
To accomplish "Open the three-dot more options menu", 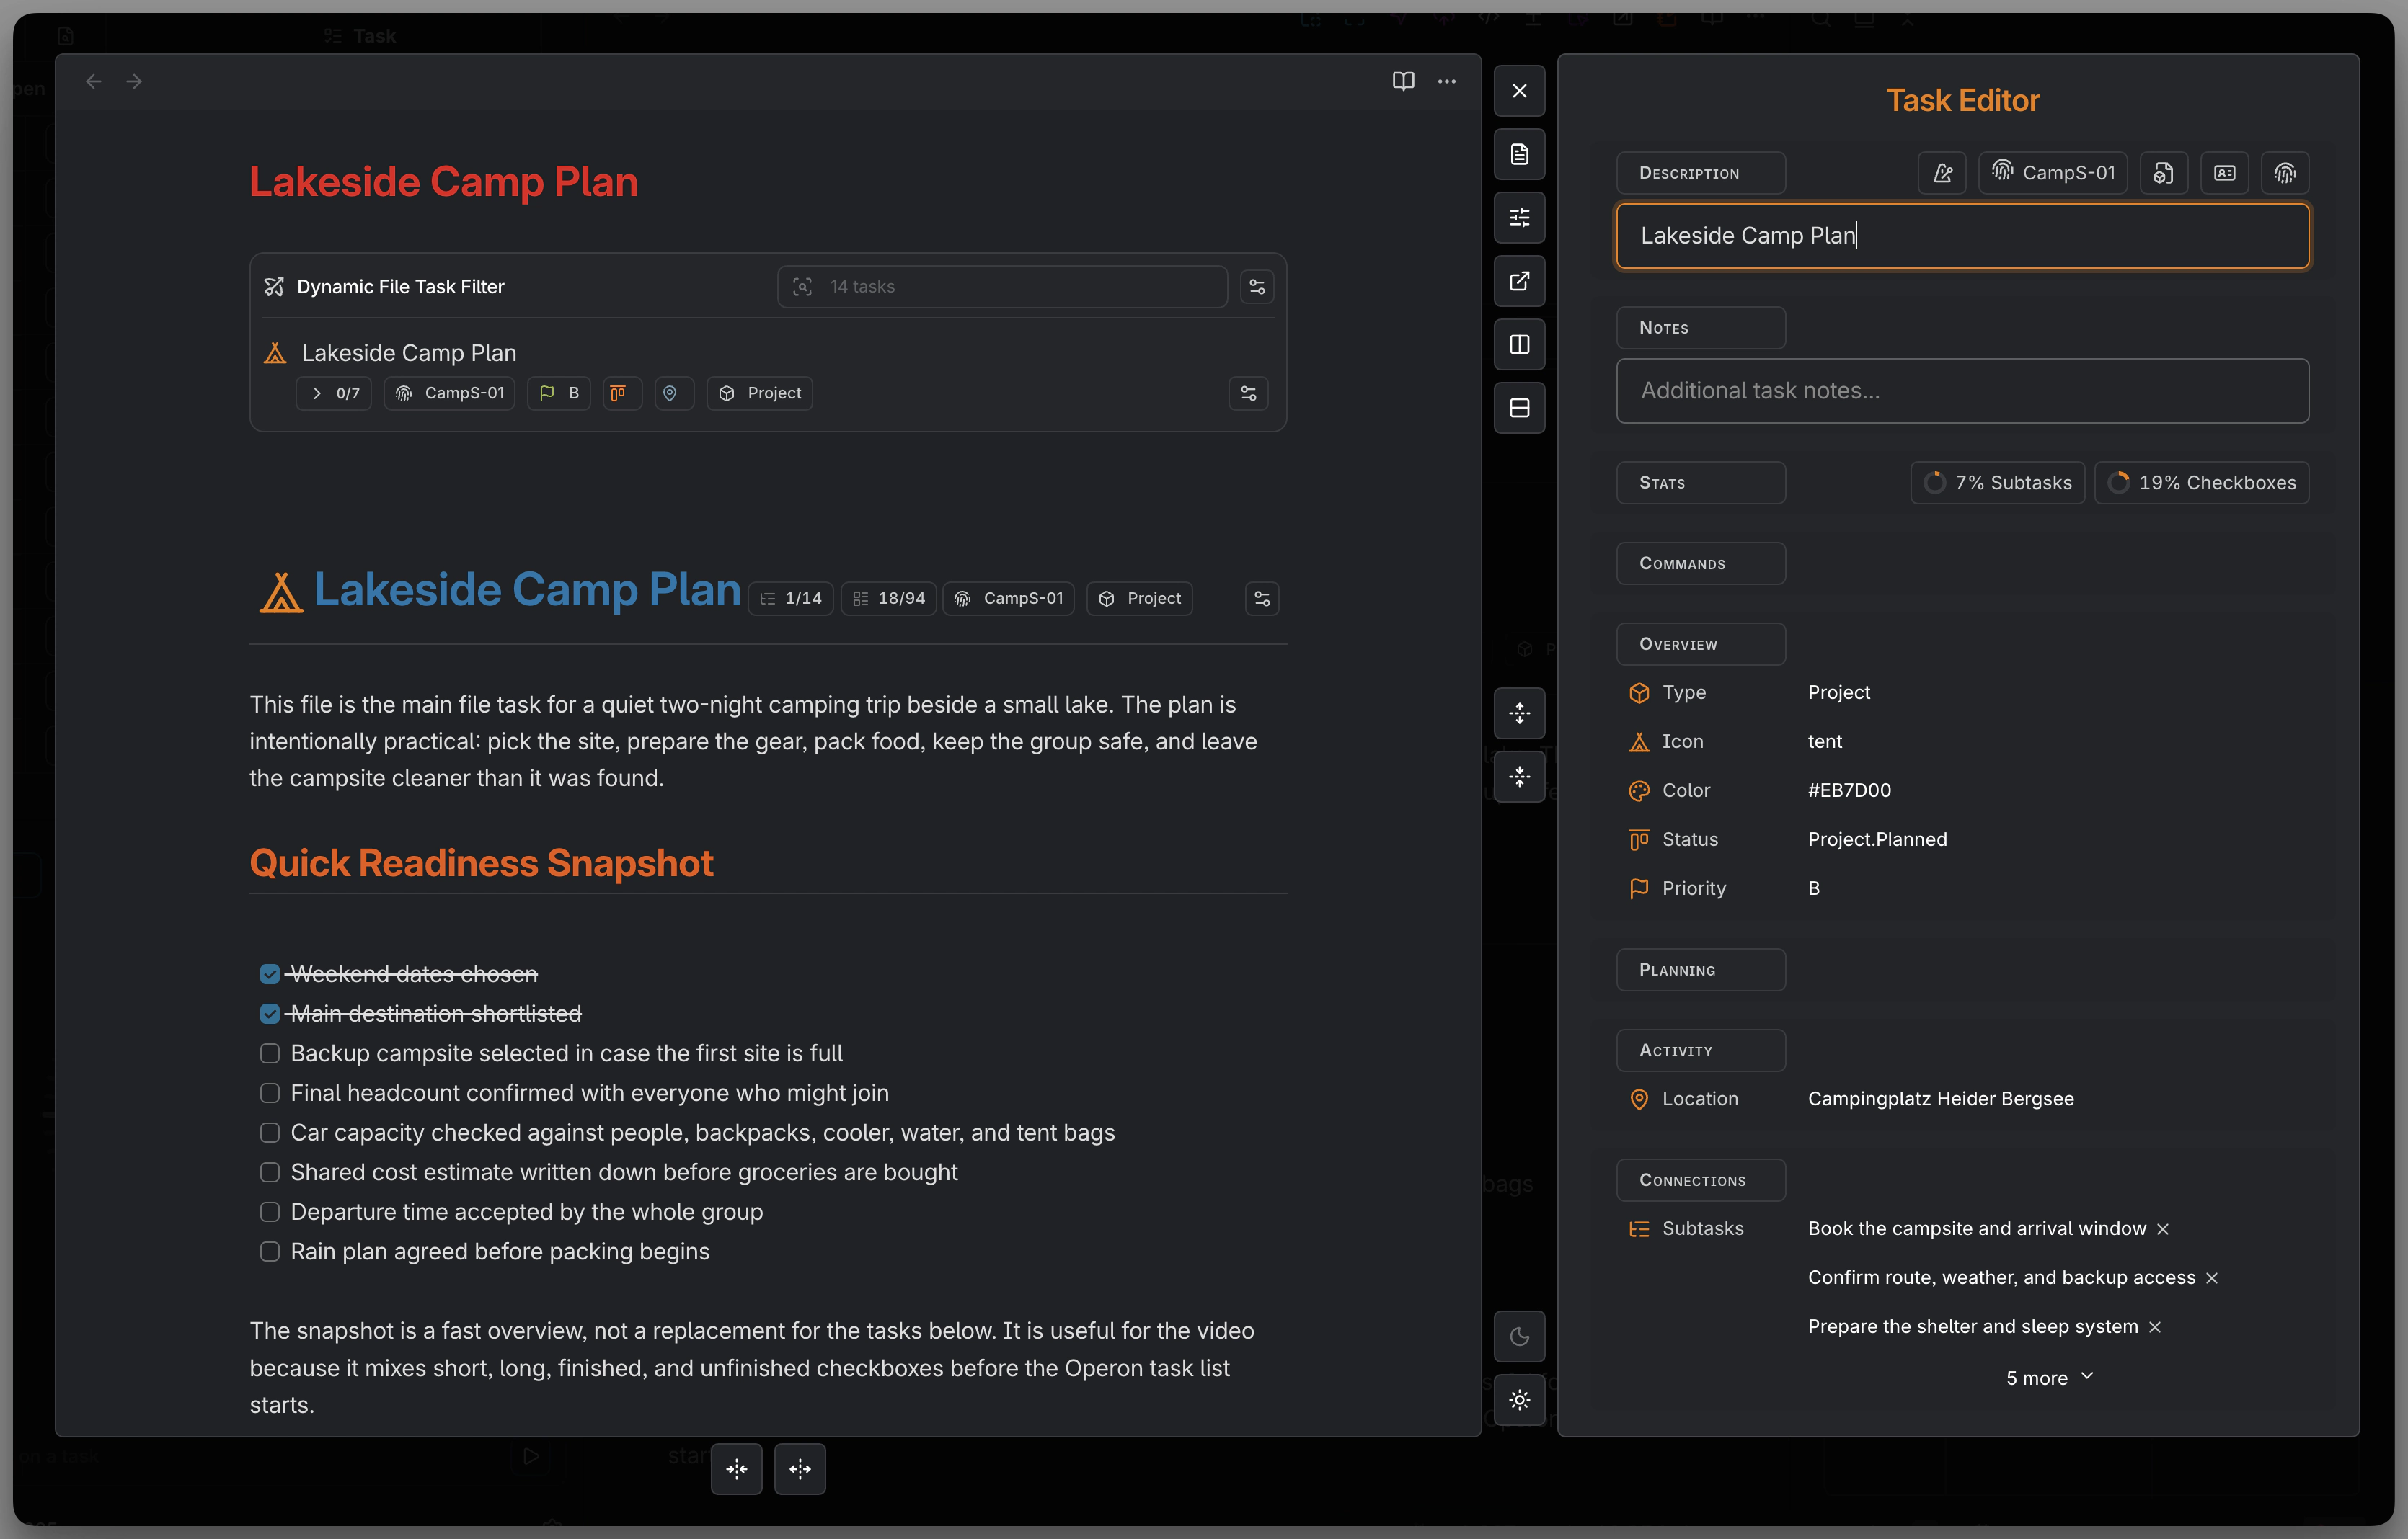I will click(1447, 81).
